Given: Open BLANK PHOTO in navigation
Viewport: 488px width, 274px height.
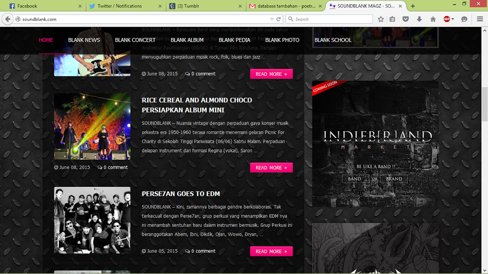Looking at the screenshot, I should tap(282, 40).
